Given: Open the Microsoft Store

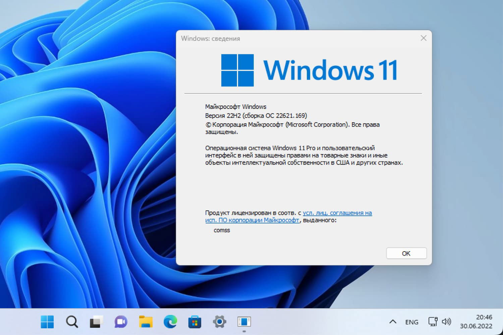Looking at the screenshot, I should tap(194, 322).
